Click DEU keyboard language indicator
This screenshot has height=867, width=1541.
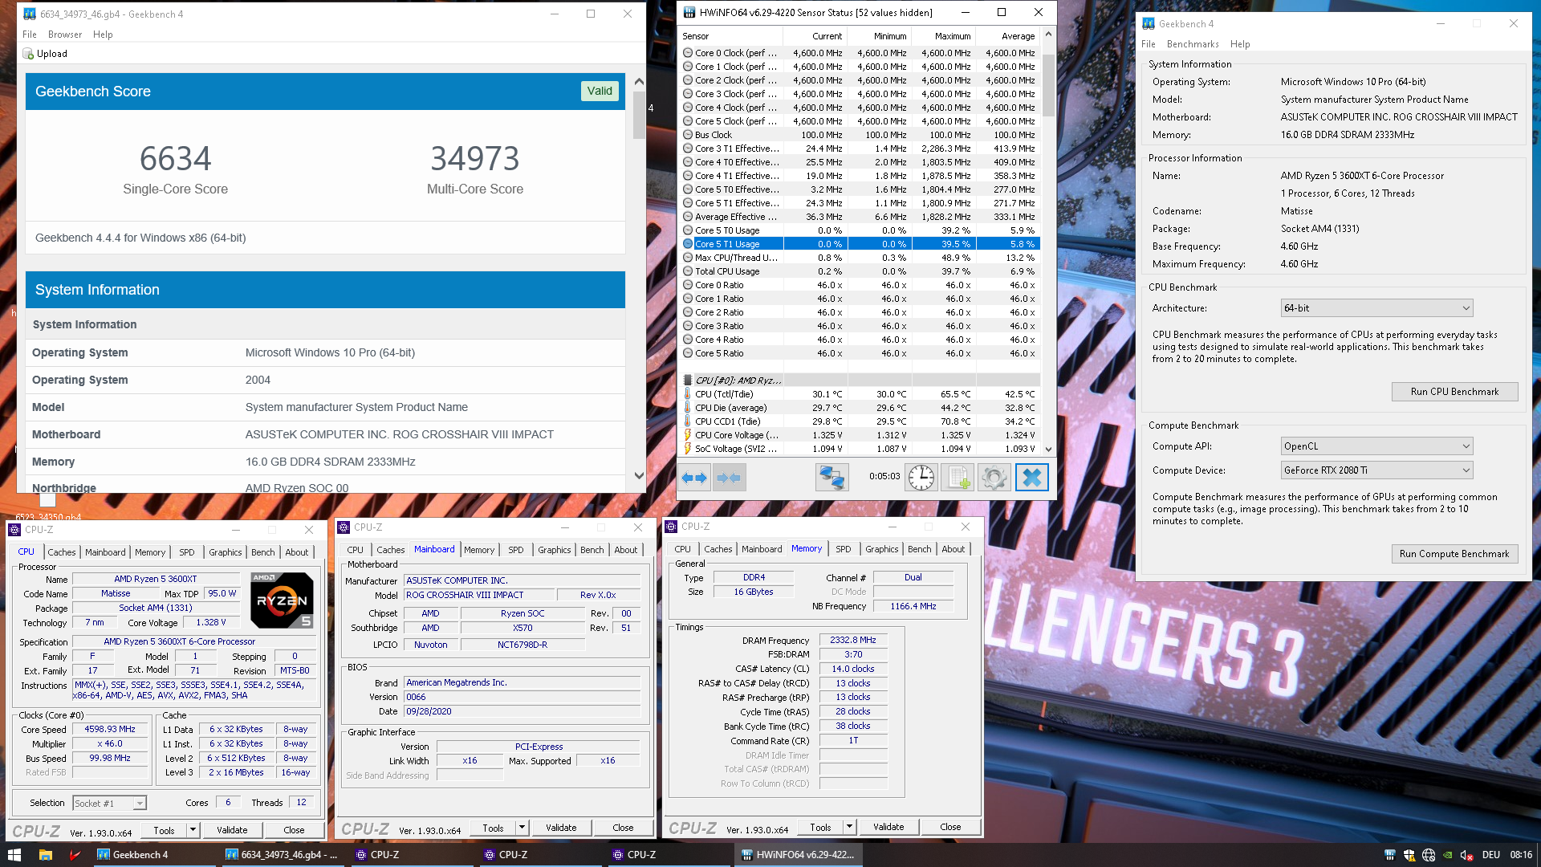click(x=1491, y=855)
